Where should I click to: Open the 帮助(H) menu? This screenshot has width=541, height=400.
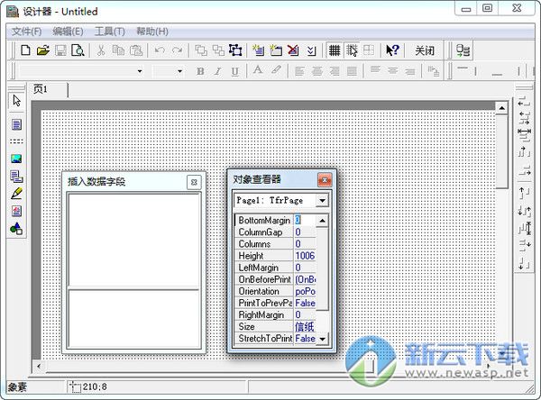point(152,32)
